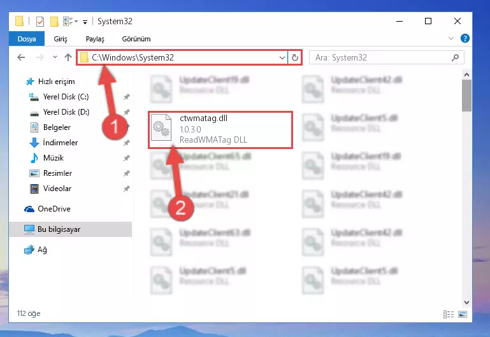Image resolution: width=490 pixels, height=337 pixels.
Task: Refresh the System32 folder view
Action: click(294, 57)
